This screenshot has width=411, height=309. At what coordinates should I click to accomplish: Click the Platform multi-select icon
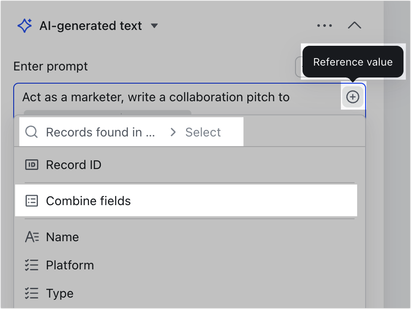click(32, 265)
